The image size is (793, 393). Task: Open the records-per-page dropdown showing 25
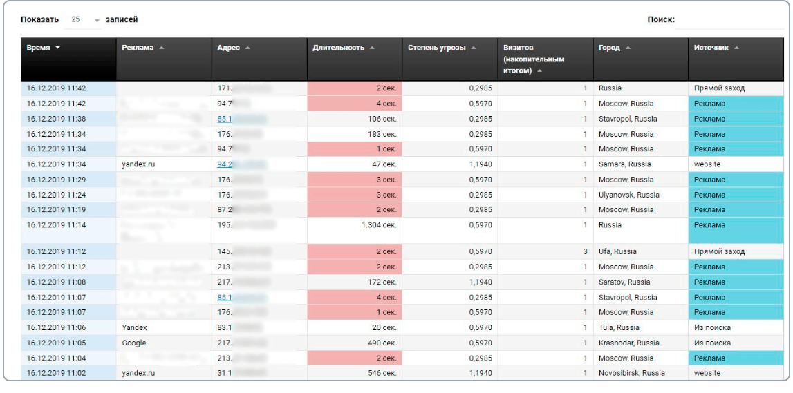(83, 20)
